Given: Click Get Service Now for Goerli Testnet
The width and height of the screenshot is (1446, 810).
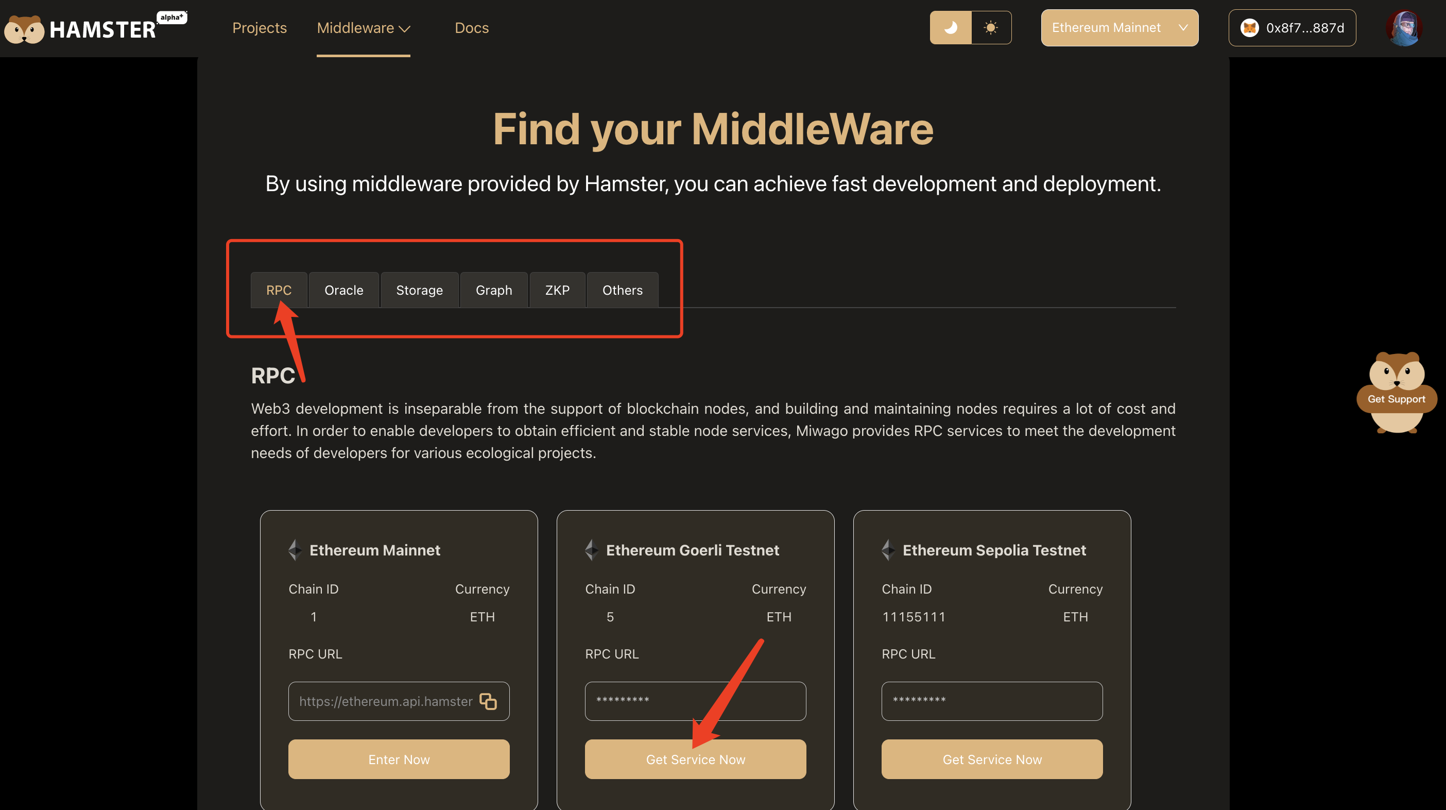Looking at the screenshot, I should click(695, 759).
